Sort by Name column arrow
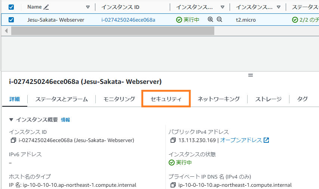Viewport: 319px width, 189px height. pyautogui.click(x=88, y=7)
